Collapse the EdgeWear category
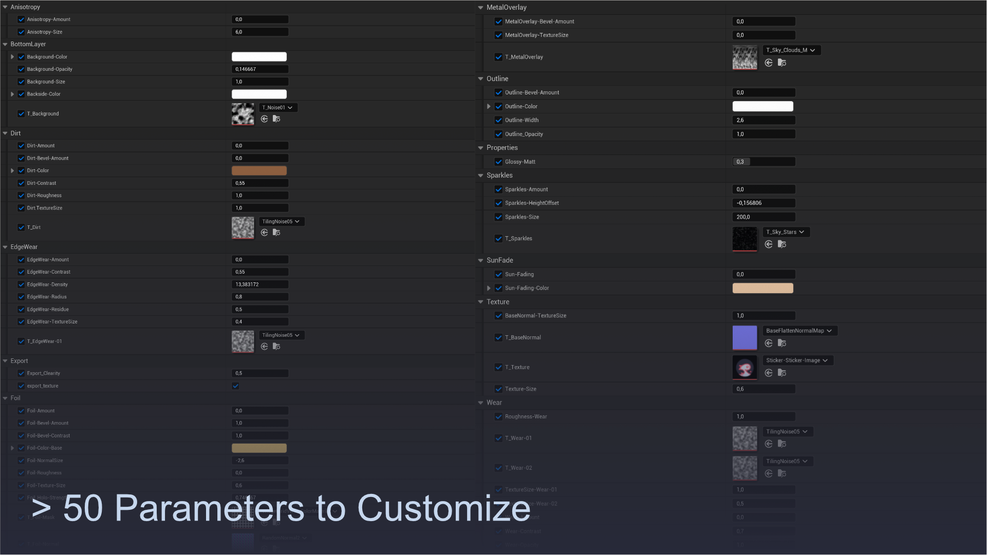 point(5,247)
